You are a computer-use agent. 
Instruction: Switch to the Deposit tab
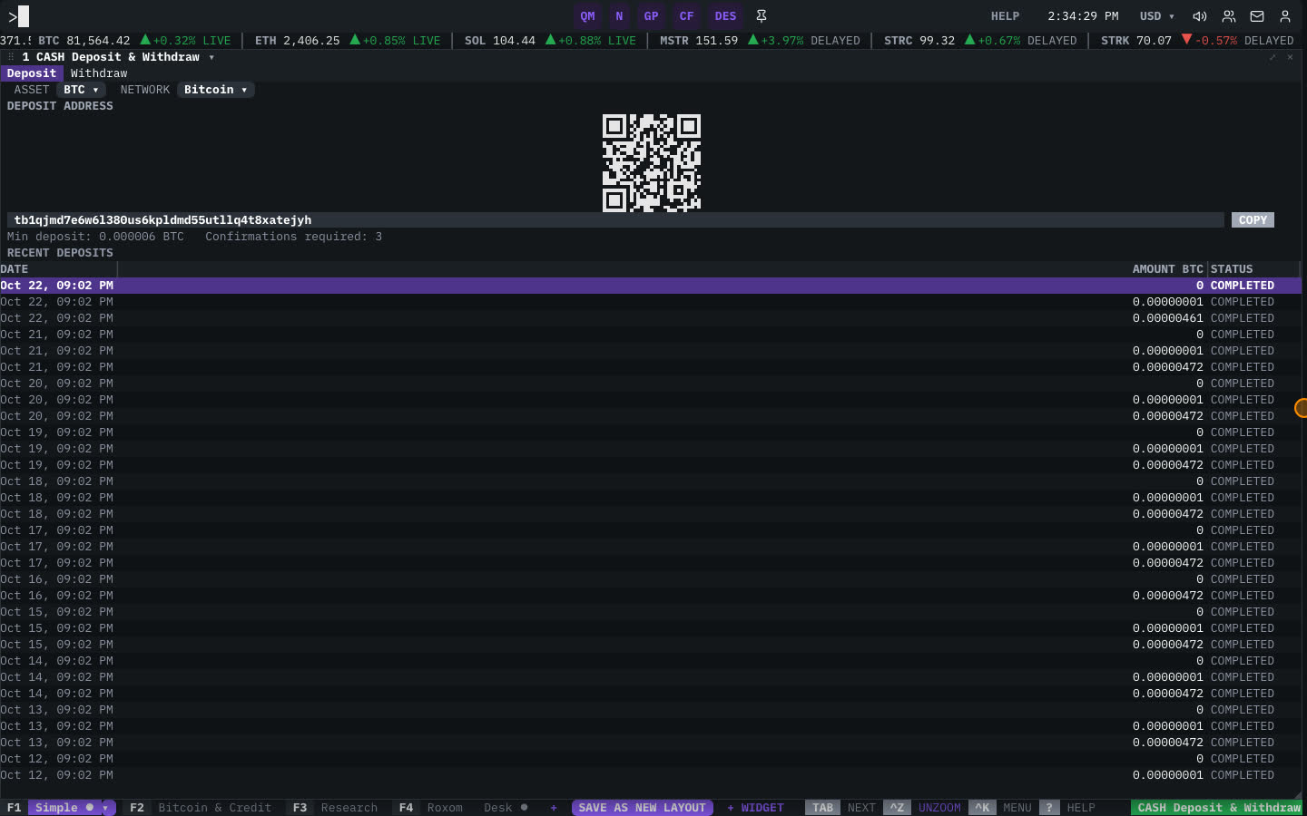click(x=32, y=73)
